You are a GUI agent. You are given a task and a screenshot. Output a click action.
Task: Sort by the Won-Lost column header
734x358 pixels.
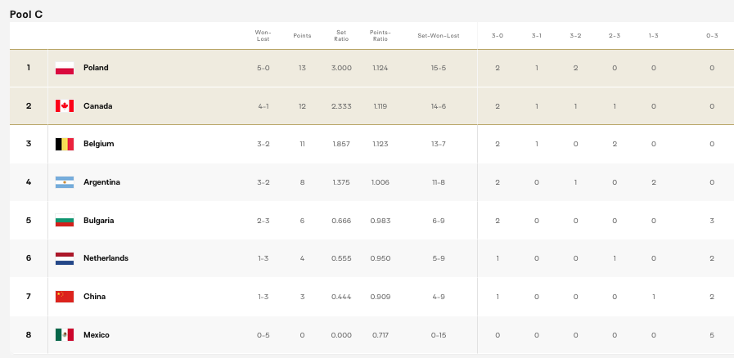pos(263,36)
